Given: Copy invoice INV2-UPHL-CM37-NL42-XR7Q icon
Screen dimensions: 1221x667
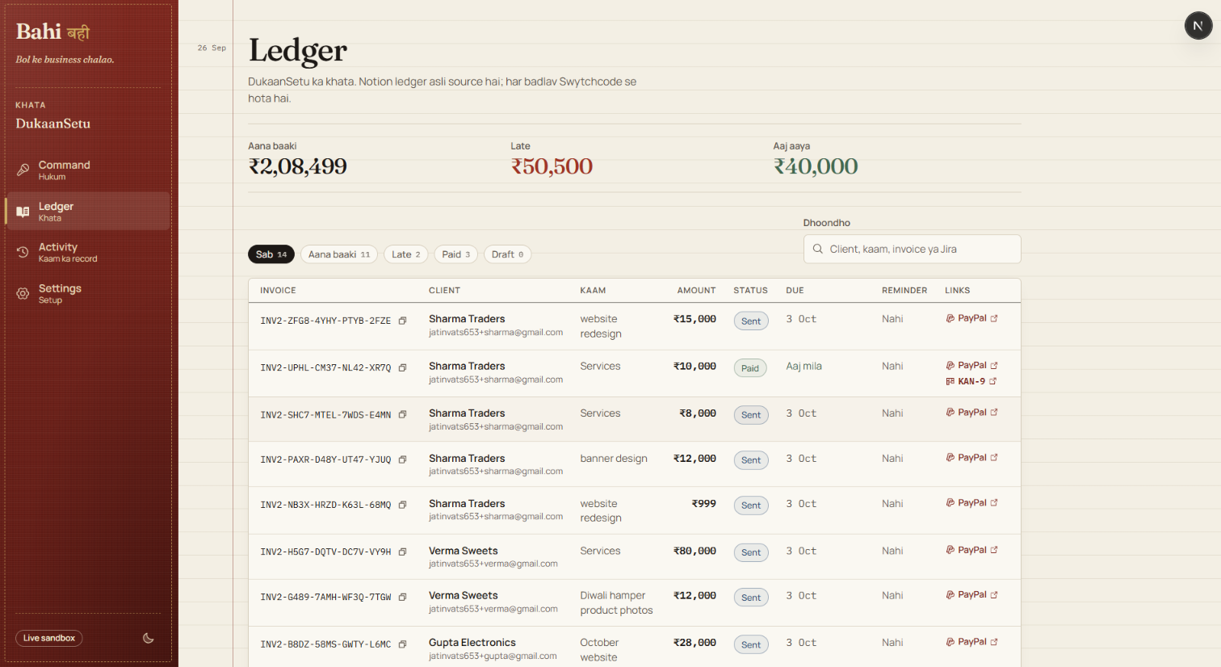Looking at the screenshot, I should pos(402,368).
